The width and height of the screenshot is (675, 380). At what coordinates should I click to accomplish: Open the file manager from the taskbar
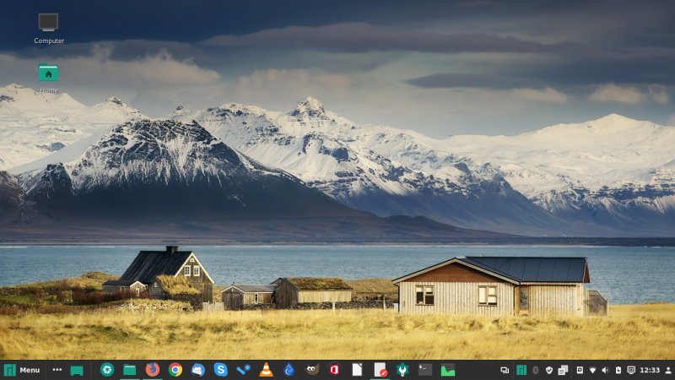(130, 370)
